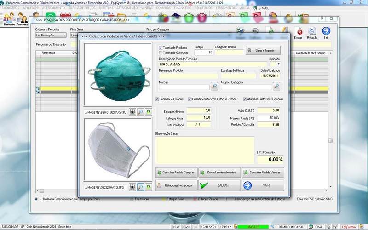
Task: Click the Observação Gerais text area
Action: (x=205, y=150)
